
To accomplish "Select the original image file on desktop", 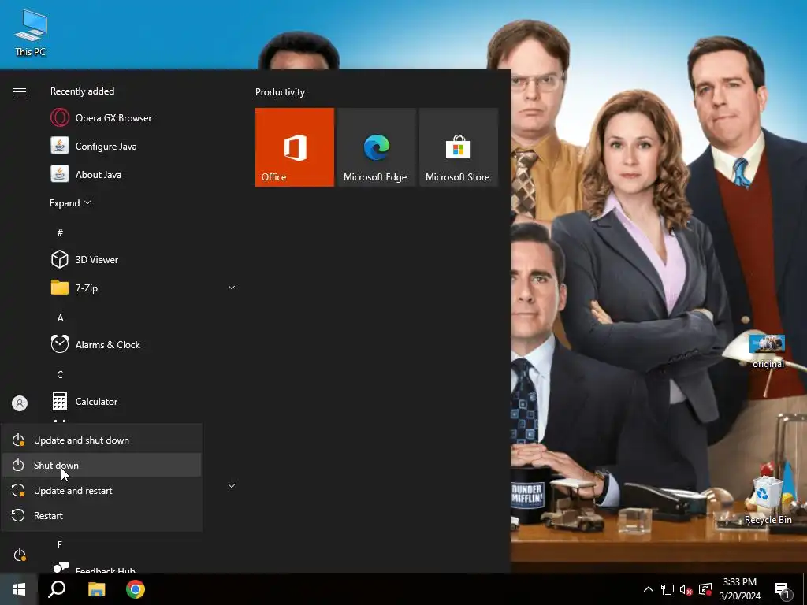I will click(x=768, y=352).
